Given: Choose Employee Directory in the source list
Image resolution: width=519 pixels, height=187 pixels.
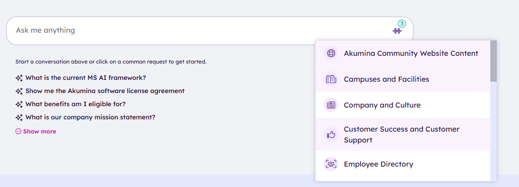Looking at the screenshot, I should (x=378, y=164).
